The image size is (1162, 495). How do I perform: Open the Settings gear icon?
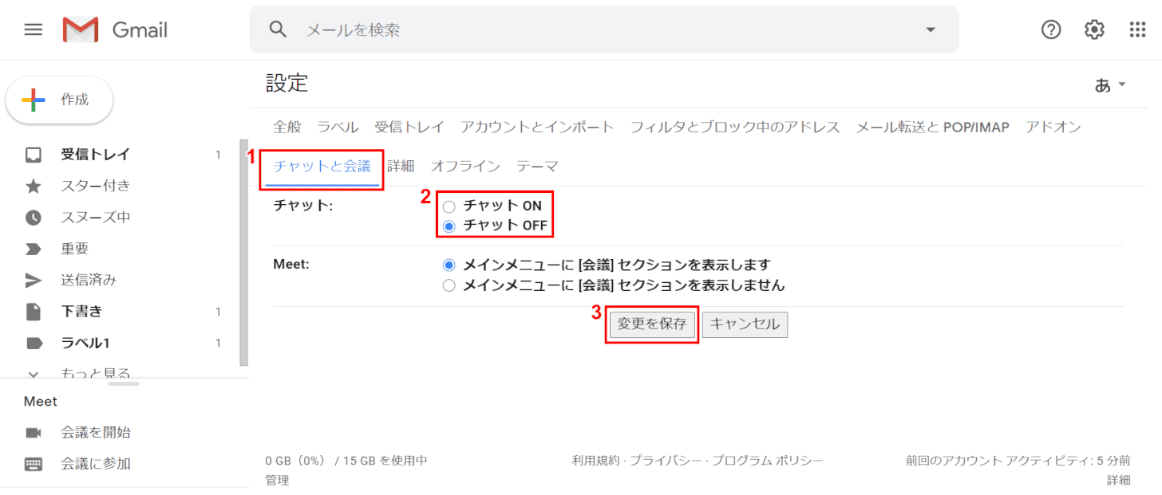(x=1094, y=29)
